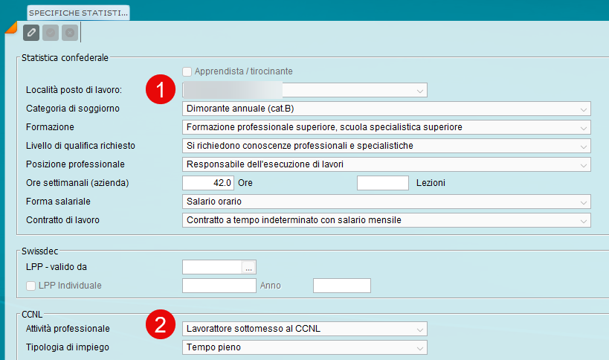Viewport: 609px width, 360px height.
Task: Open the Formazione dropdown list
Action: (x=583, y=127)
